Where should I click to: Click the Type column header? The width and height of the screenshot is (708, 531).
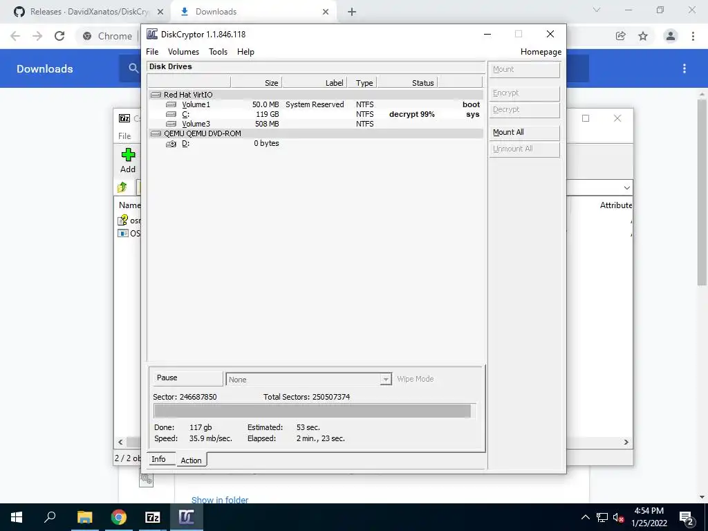click(362, 83)
